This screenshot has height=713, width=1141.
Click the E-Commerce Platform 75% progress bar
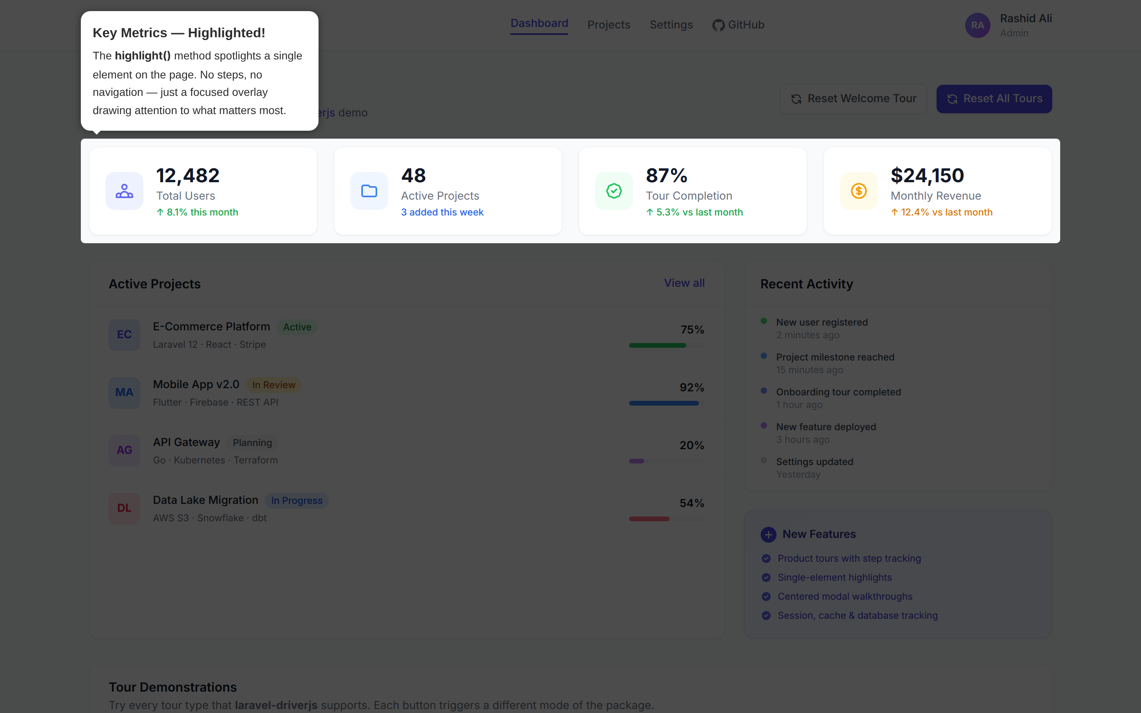(x=667, y=346)
